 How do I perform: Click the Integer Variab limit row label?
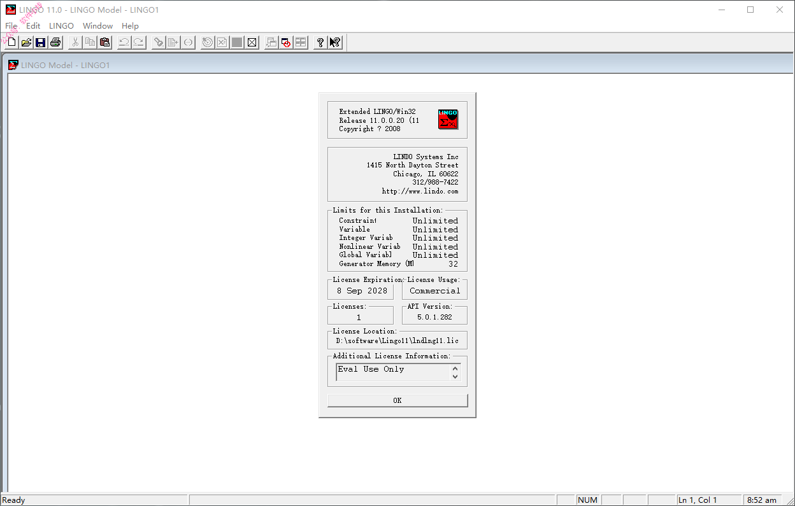[366, 238]
